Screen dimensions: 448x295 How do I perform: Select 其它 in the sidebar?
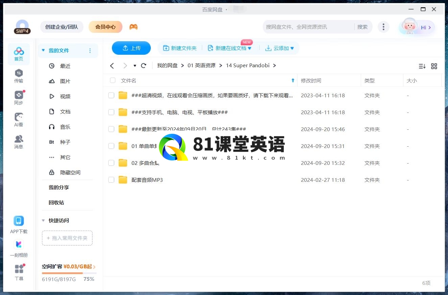[65, 157]
